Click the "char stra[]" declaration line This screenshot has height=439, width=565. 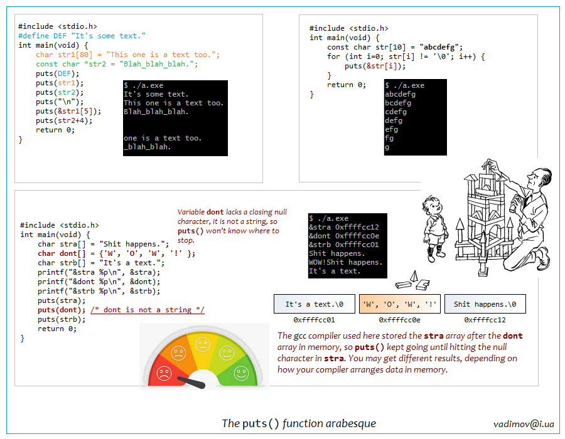pos(103,244)
